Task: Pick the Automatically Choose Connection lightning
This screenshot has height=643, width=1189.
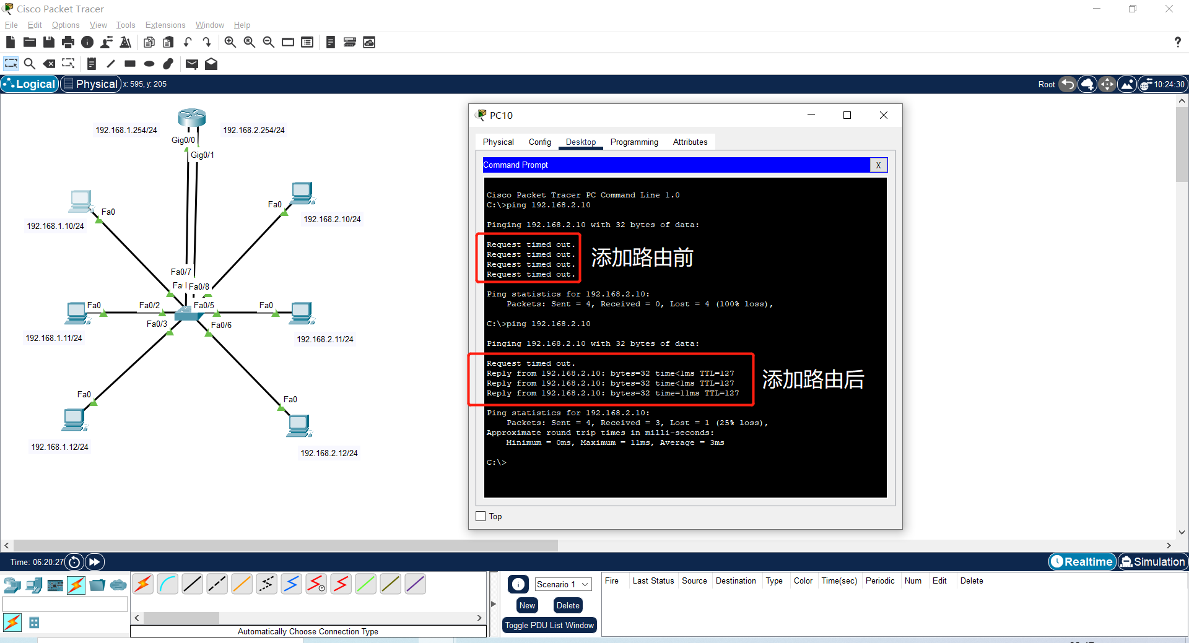Action: (x=143, y=584)
